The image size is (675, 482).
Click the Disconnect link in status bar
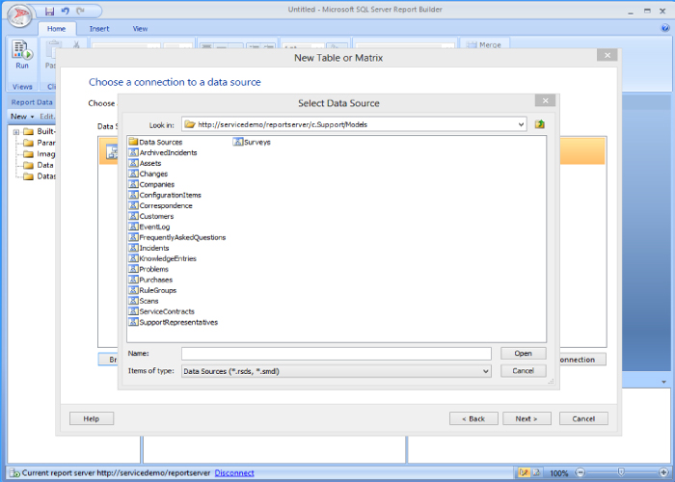[x=234, y=473]
